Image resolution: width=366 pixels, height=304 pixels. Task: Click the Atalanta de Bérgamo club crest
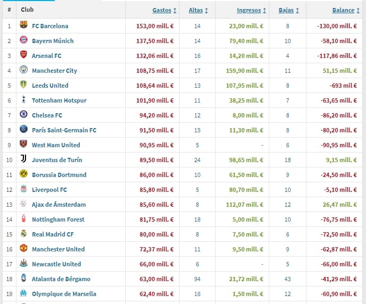[x=23, y=278]
